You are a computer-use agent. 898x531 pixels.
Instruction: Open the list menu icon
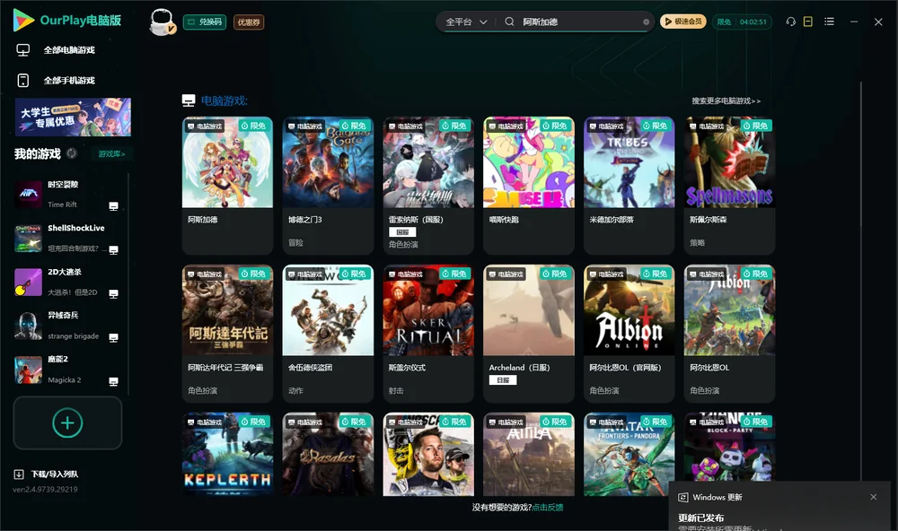pos(829,22)
